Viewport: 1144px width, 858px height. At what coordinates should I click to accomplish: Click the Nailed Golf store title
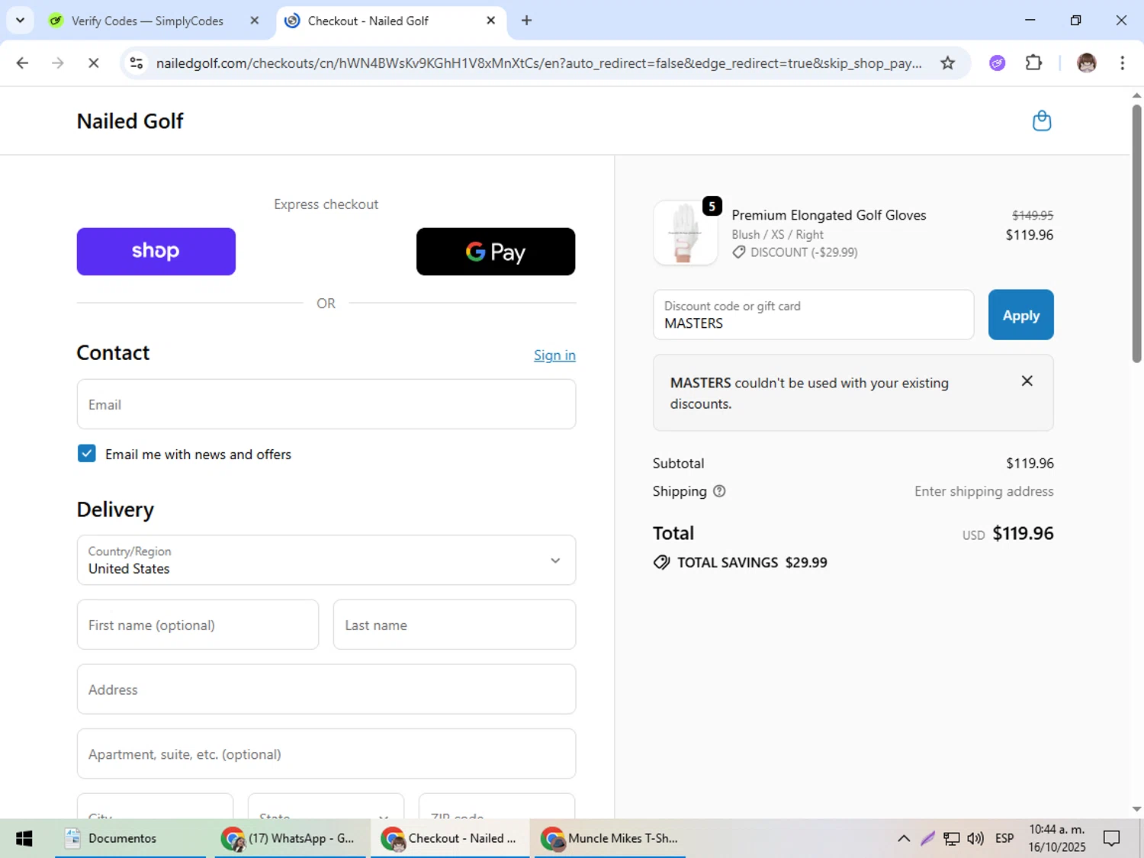pos(130,121)
